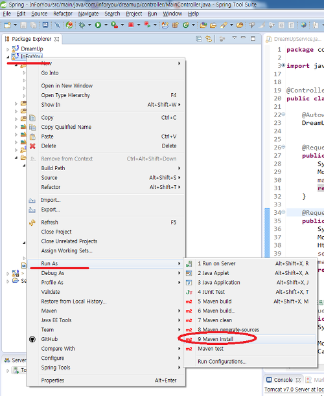Click the Refresh icon entry
The image size is (324, 396).
tap(106, 223)
